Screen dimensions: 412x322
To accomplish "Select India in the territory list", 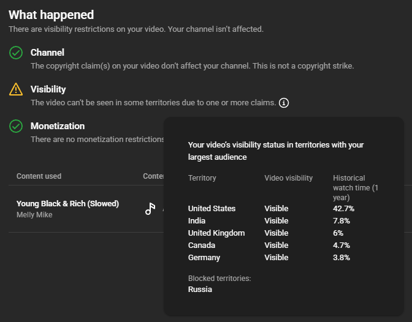I will tap(197, 221).
